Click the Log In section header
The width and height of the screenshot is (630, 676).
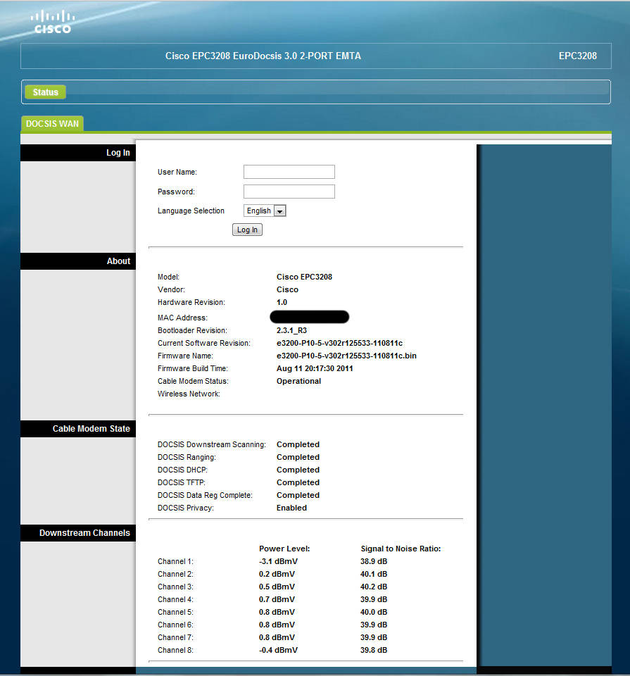118,153
